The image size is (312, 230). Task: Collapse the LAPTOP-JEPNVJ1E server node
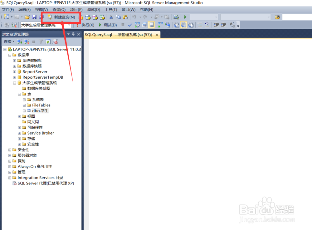click(5, 50)
